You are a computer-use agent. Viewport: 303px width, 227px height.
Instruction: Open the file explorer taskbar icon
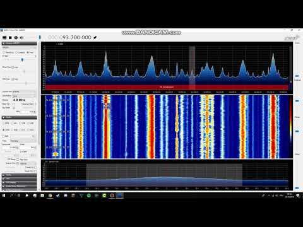42,195
